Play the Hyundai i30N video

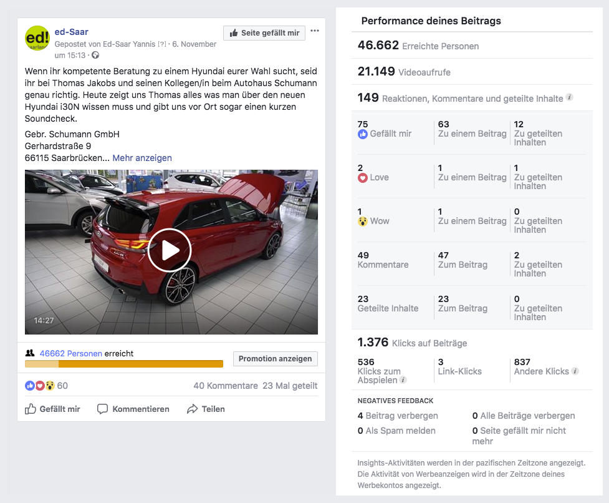[x=170, y=250]
